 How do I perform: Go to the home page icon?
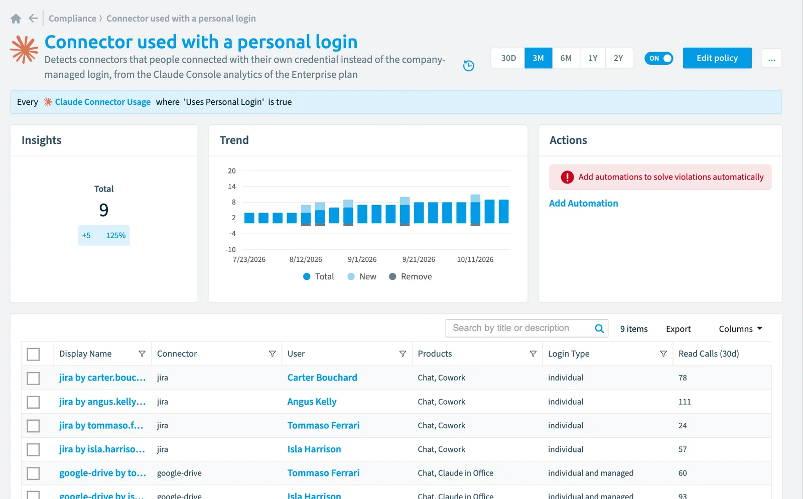[x=16, y=19]
